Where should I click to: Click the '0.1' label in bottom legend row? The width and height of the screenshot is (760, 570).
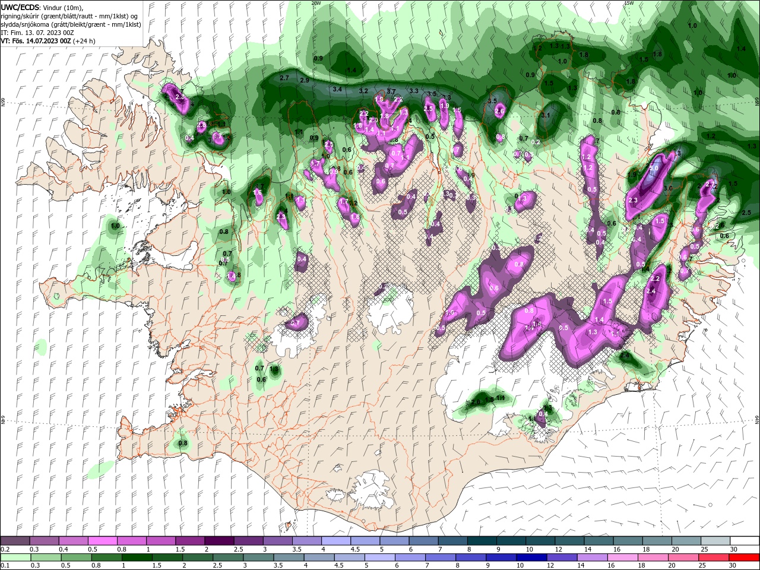(x=5, y=565)
